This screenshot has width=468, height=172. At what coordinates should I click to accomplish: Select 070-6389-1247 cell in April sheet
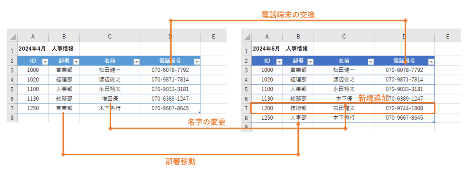tap(170, 99)
